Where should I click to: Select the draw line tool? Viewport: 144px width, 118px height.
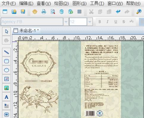click(7, 52)
